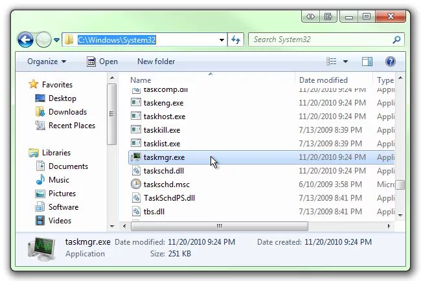The image size is (421, 281).
Task: Open Recent Places in navigation pane
Action: click(x=72, y=126)
